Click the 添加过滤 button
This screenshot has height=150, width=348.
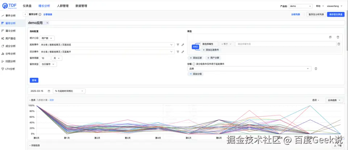click(x=195, y=58)
